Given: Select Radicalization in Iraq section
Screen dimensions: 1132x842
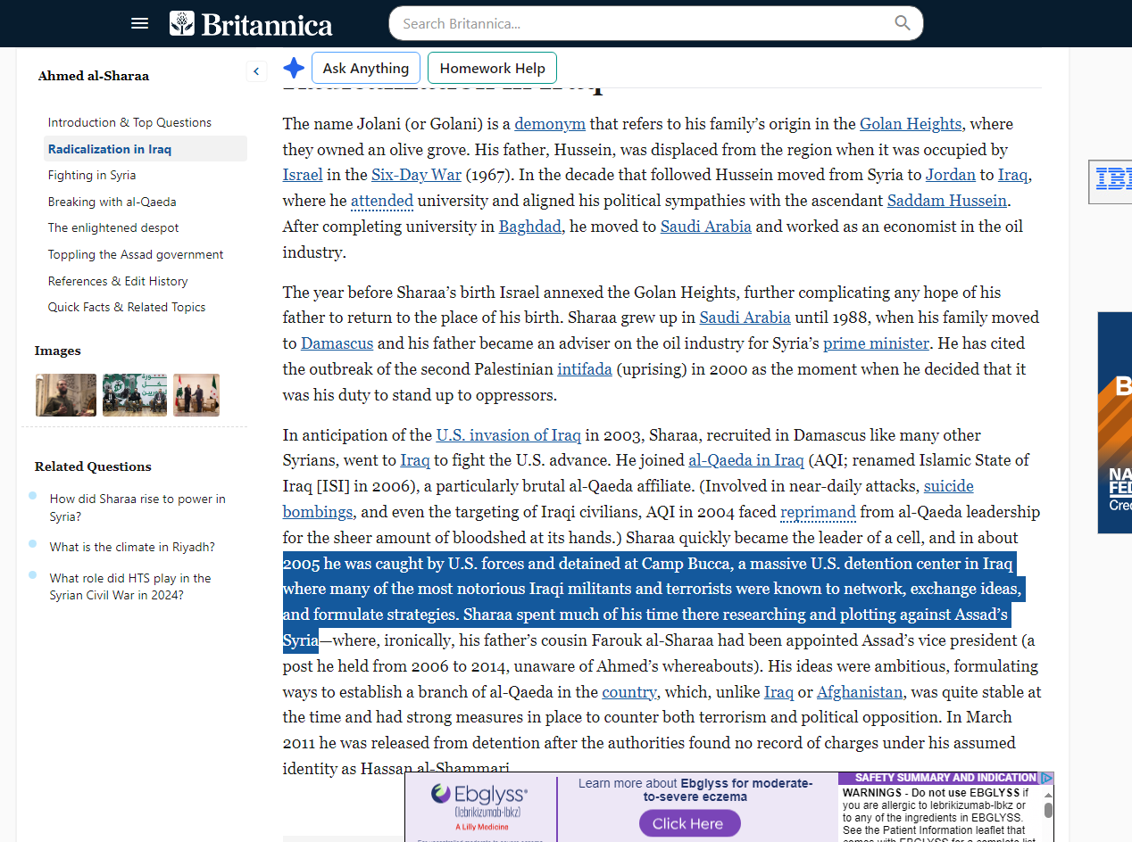Looking at the screenshot, I should (145, 149).
